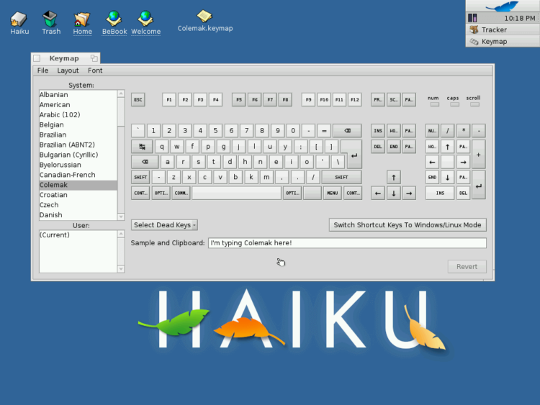Click the Tracker entry in the Deskbar
Image resolution: width=540 pixels, height=405 pixels.
coord(503,29)
